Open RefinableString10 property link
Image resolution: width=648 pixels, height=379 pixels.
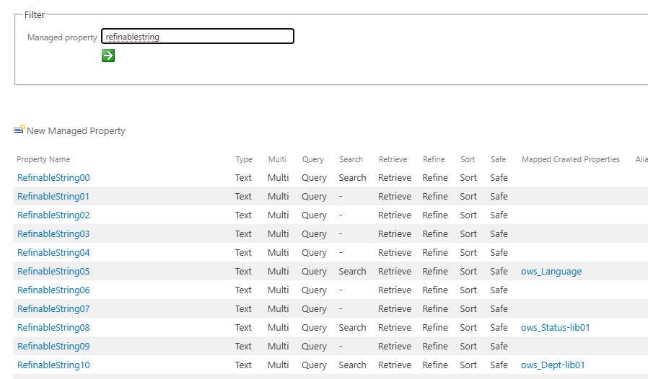[53, 365]
